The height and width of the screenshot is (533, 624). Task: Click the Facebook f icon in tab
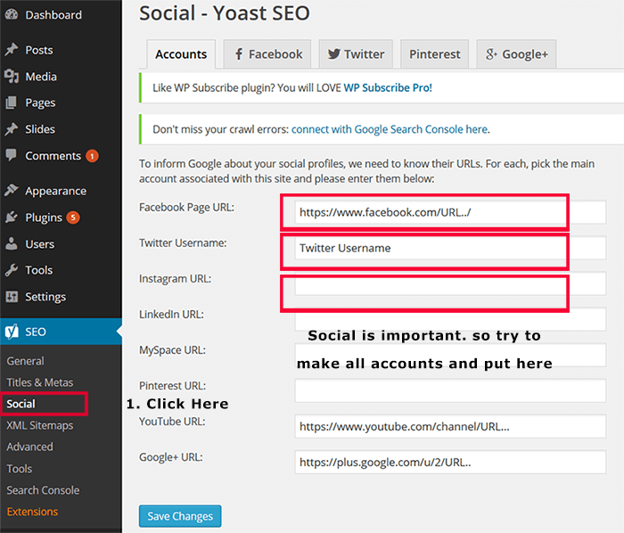click(x=239, y=54)
